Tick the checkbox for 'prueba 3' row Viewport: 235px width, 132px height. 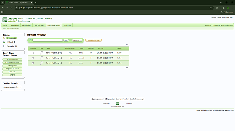click(x=33, y=53)
